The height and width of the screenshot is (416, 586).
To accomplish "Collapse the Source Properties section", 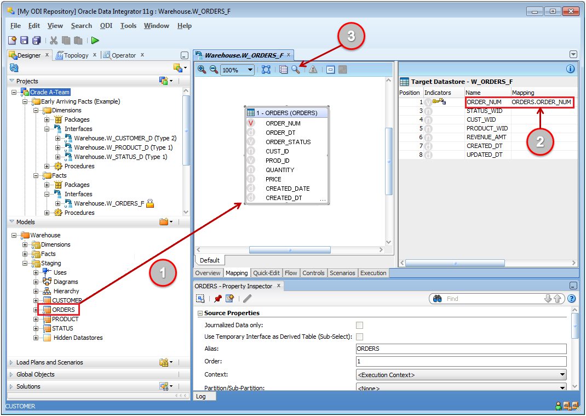I will (x=200, y=314).
